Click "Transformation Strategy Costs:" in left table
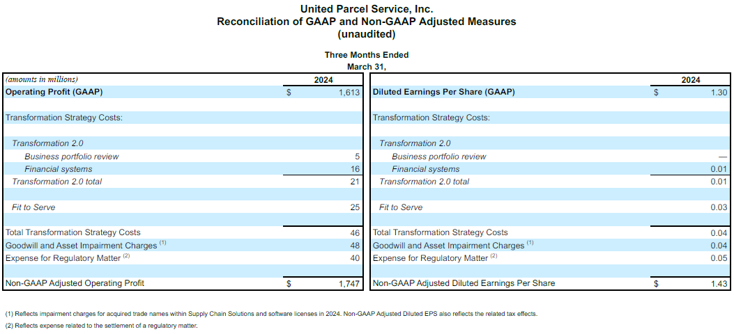The image size is (734, 334). (x=64, y=118)
